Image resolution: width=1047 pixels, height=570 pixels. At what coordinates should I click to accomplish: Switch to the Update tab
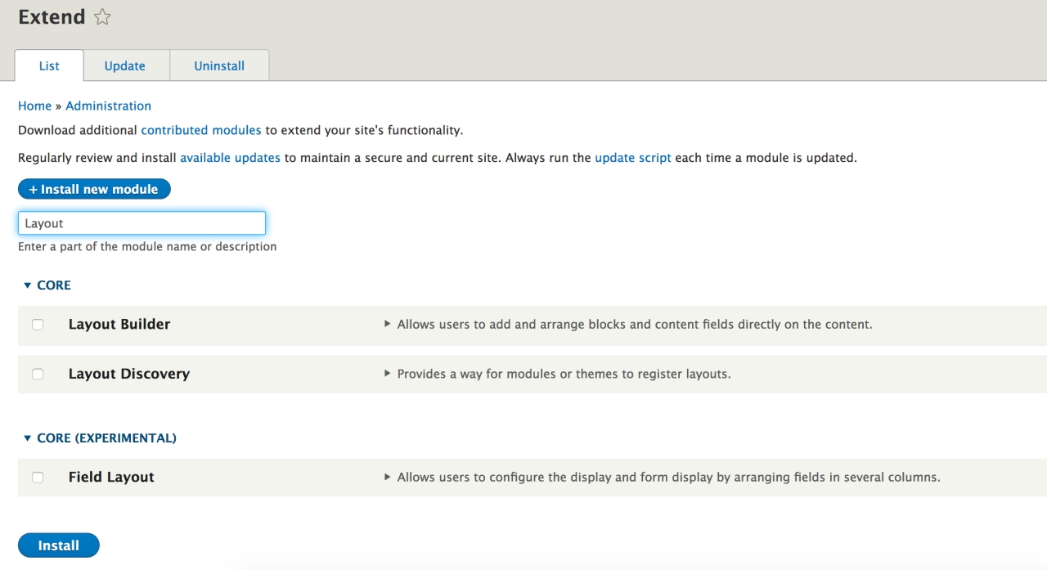point(124,65)
